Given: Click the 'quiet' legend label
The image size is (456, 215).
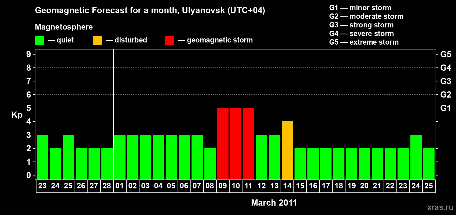Looking at the screenshot, I should point(65,40).
